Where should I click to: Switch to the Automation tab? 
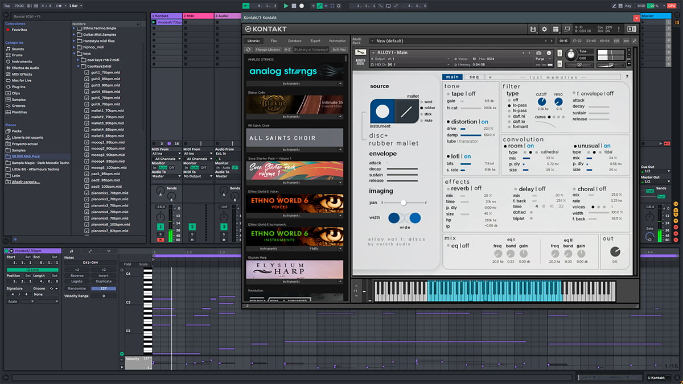(337, 41)
